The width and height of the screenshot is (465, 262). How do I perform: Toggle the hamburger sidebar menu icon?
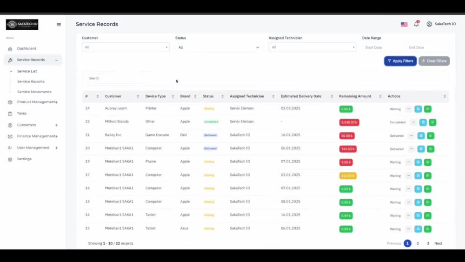59,25
